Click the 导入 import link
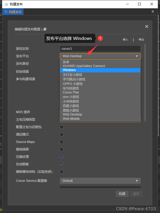The width and height of the screenshot is (160, 213). coord(125,39)
